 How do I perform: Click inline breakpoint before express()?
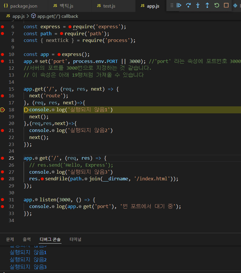pyautogui.click(x=59, y=54)
